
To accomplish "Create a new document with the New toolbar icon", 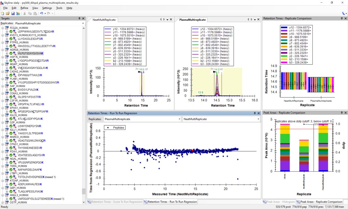I will 3,14.
